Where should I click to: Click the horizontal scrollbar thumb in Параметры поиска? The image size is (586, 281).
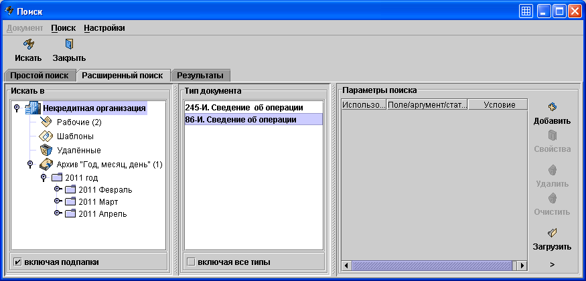(432, 266)
